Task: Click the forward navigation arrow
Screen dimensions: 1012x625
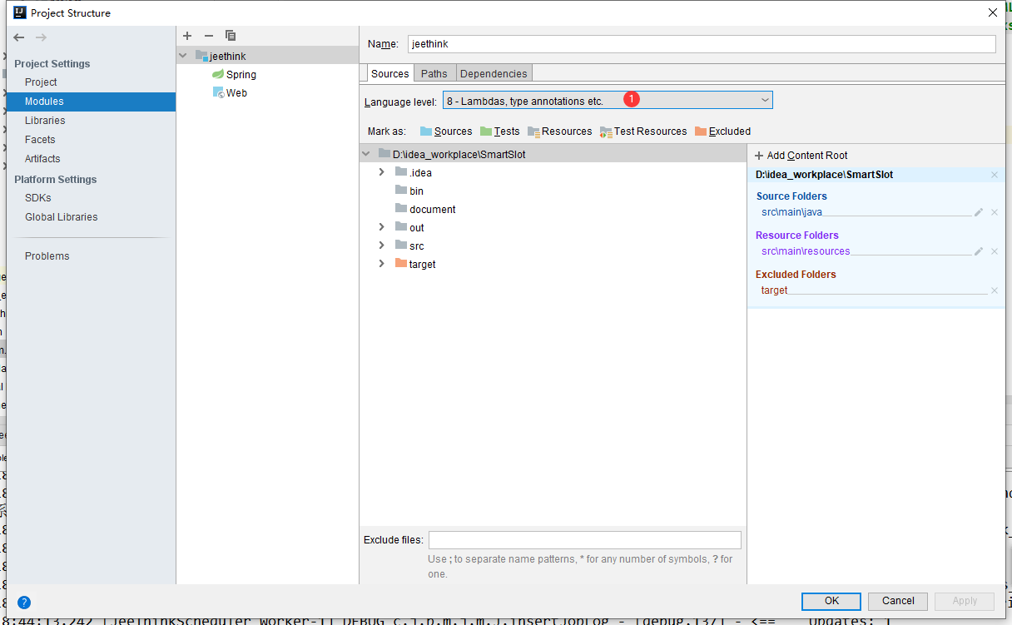Action: [41, 37]
